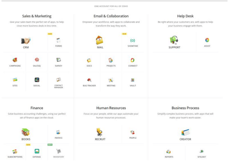Click the BETA badge above Inventory
This screenshot has width=229, height=167.
click(50, 145)
